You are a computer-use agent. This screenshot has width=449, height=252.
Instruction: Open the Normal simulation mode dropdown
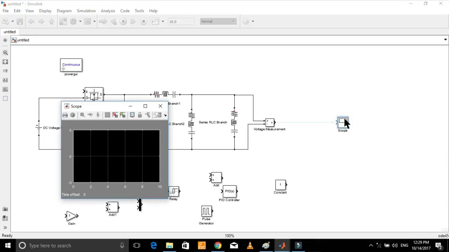(218, 21)
